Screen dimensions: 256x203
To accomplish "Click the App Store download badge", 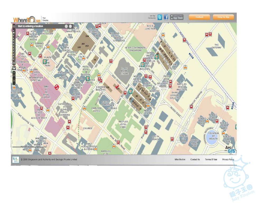I will click(177, 17).
